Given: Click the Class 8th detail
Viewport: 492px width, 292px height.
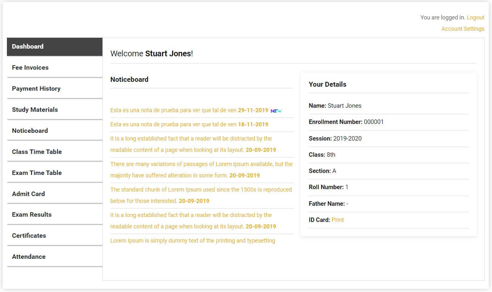Looking at the screenshot, I should tap(389, 155).
